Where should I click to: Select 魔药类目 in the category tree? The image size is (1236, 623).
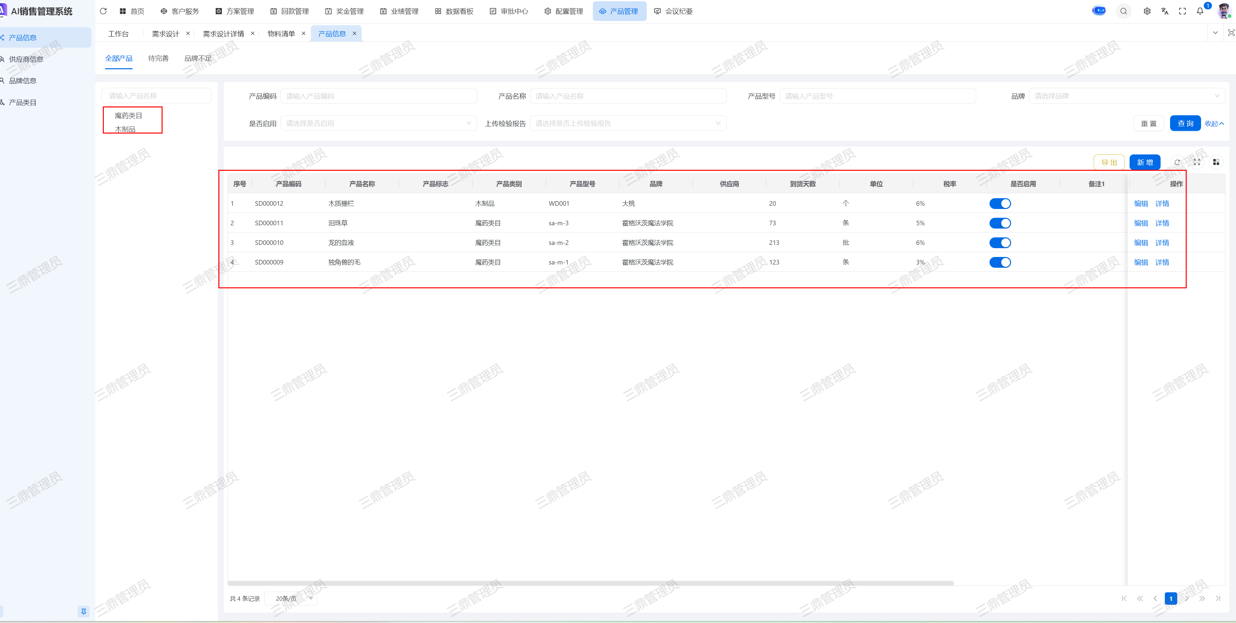pyautogui.click(x=129, y=116)
